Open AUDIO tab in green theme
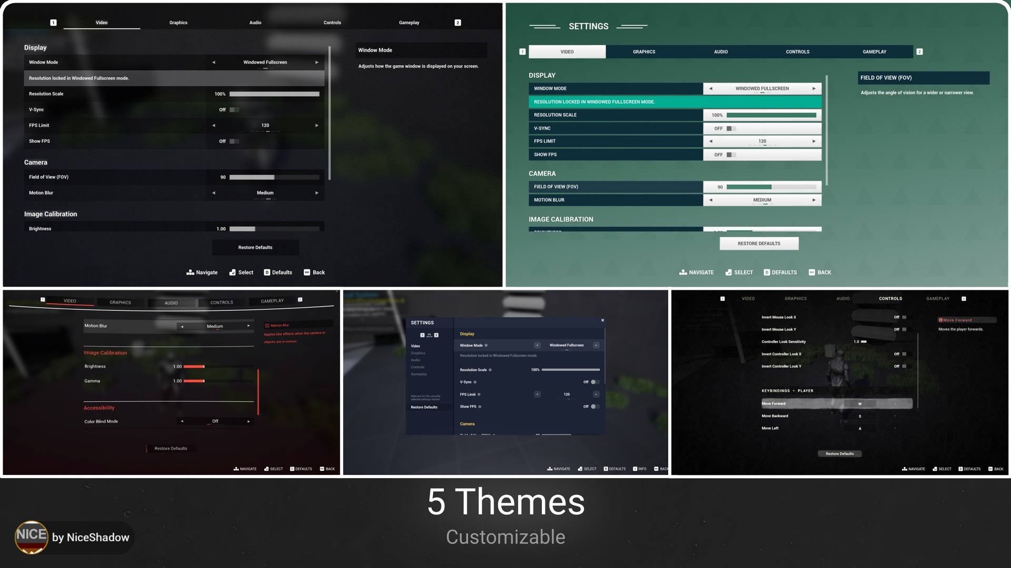 pyautogui.click(x=721, y=52)
